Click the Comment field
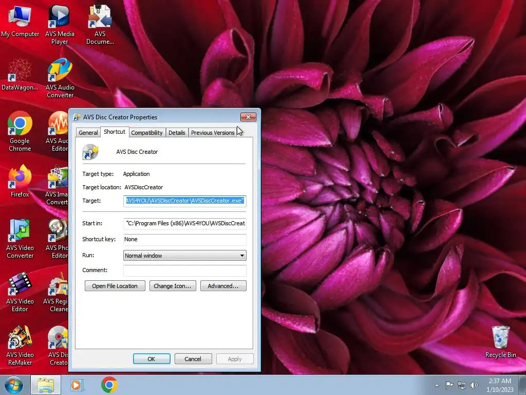 [185, 271]
